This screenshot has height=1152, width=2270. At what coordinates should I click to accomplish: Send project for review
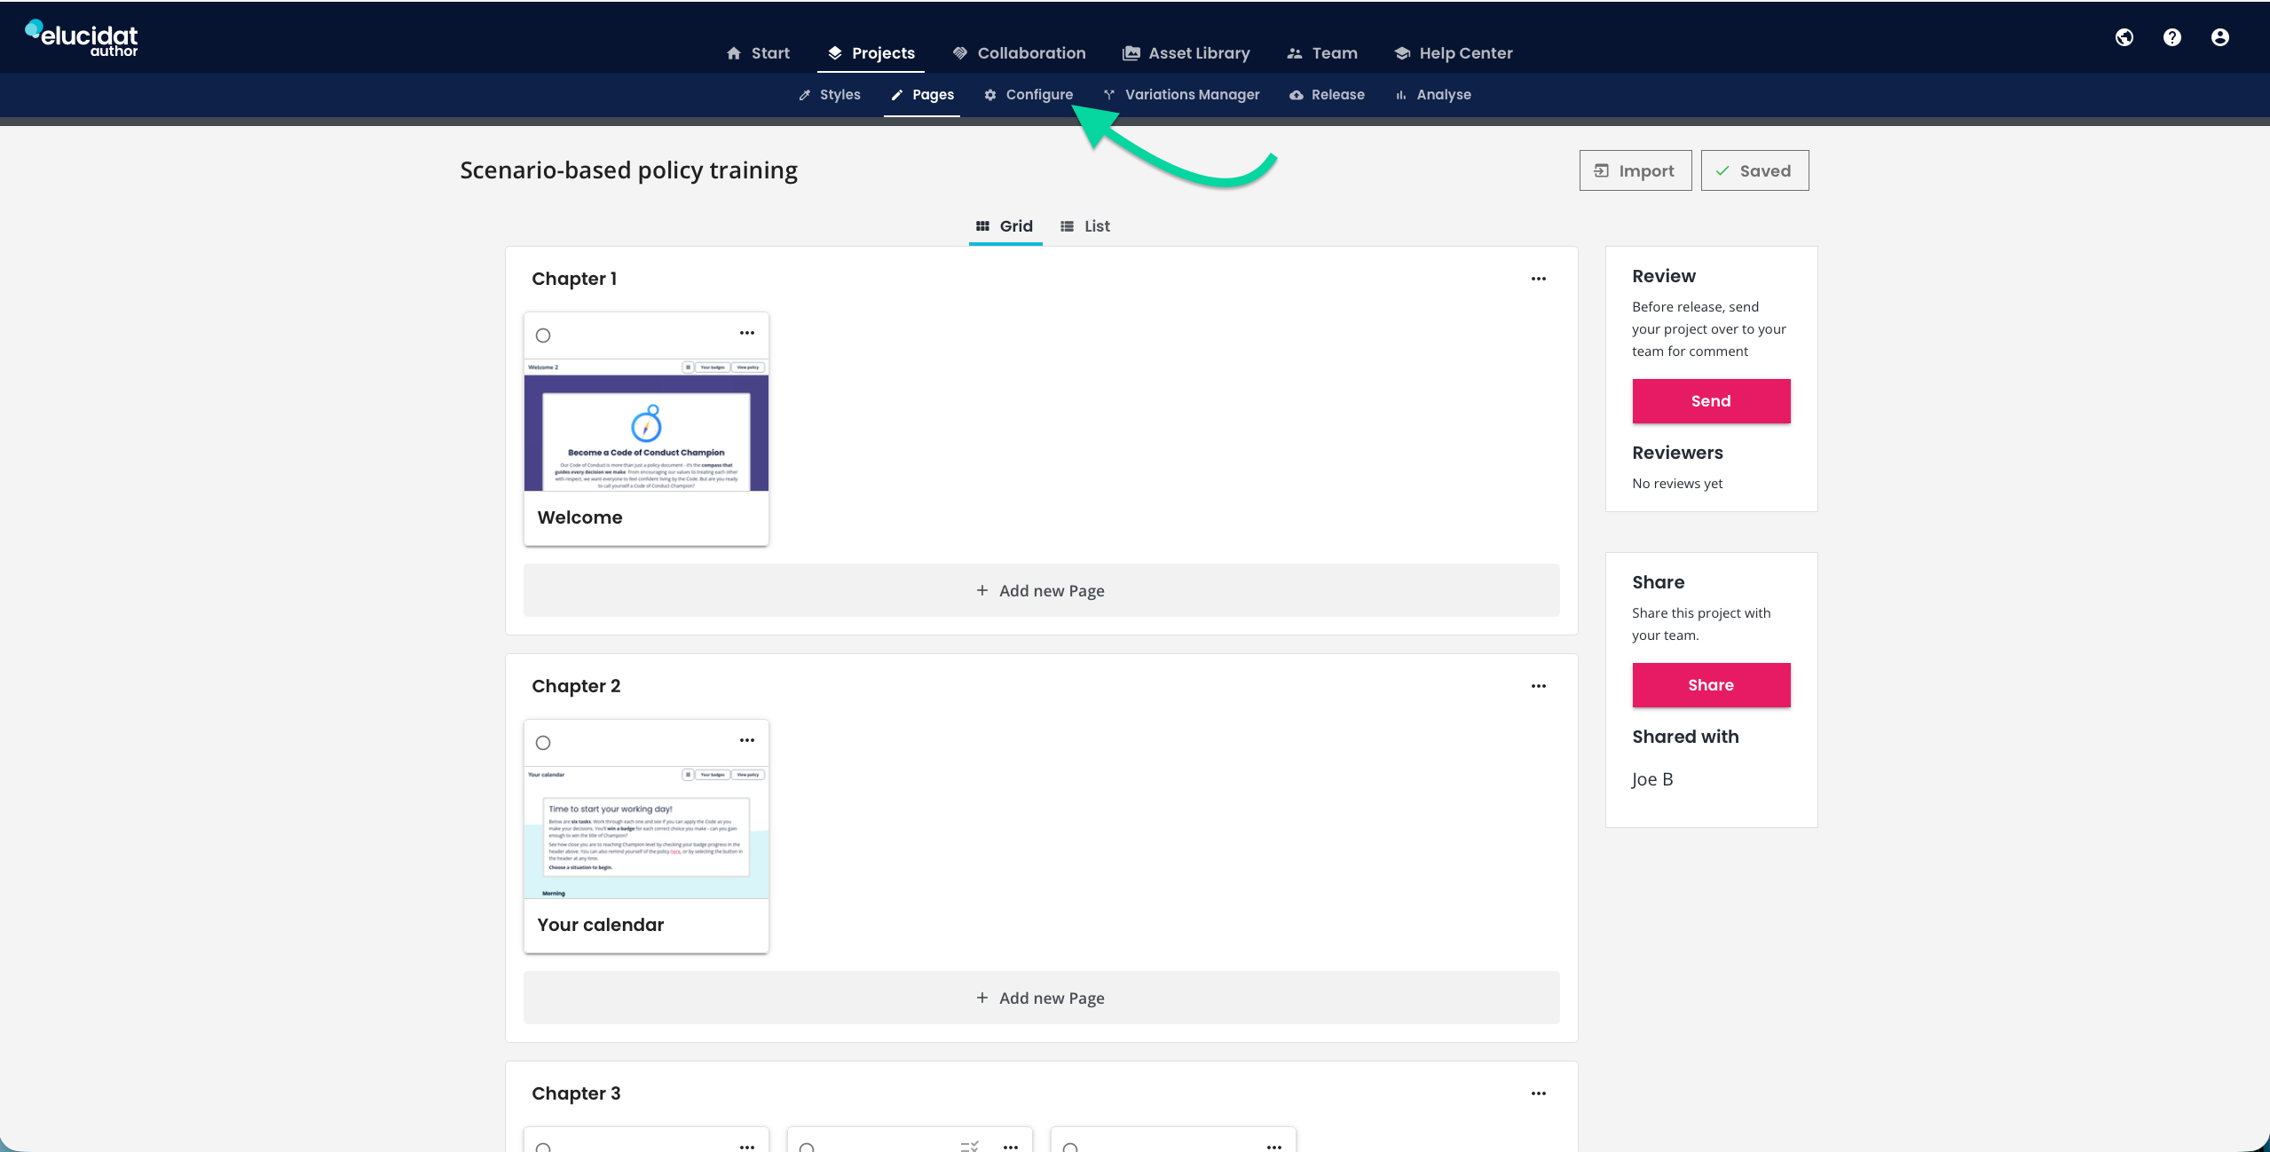pyautogui.click(x=1711, y=401)
